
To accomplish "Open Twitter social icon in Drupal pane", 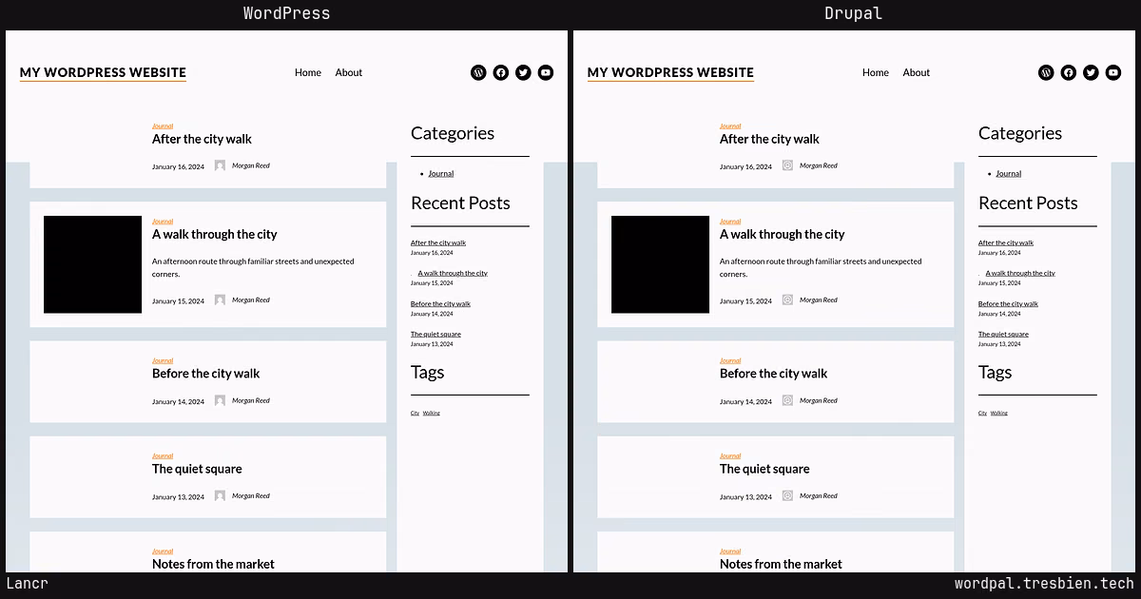I will click(1091, 72).
